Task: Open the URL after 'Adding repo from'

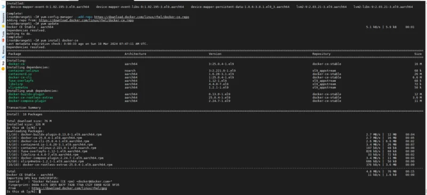Action: 86,20
